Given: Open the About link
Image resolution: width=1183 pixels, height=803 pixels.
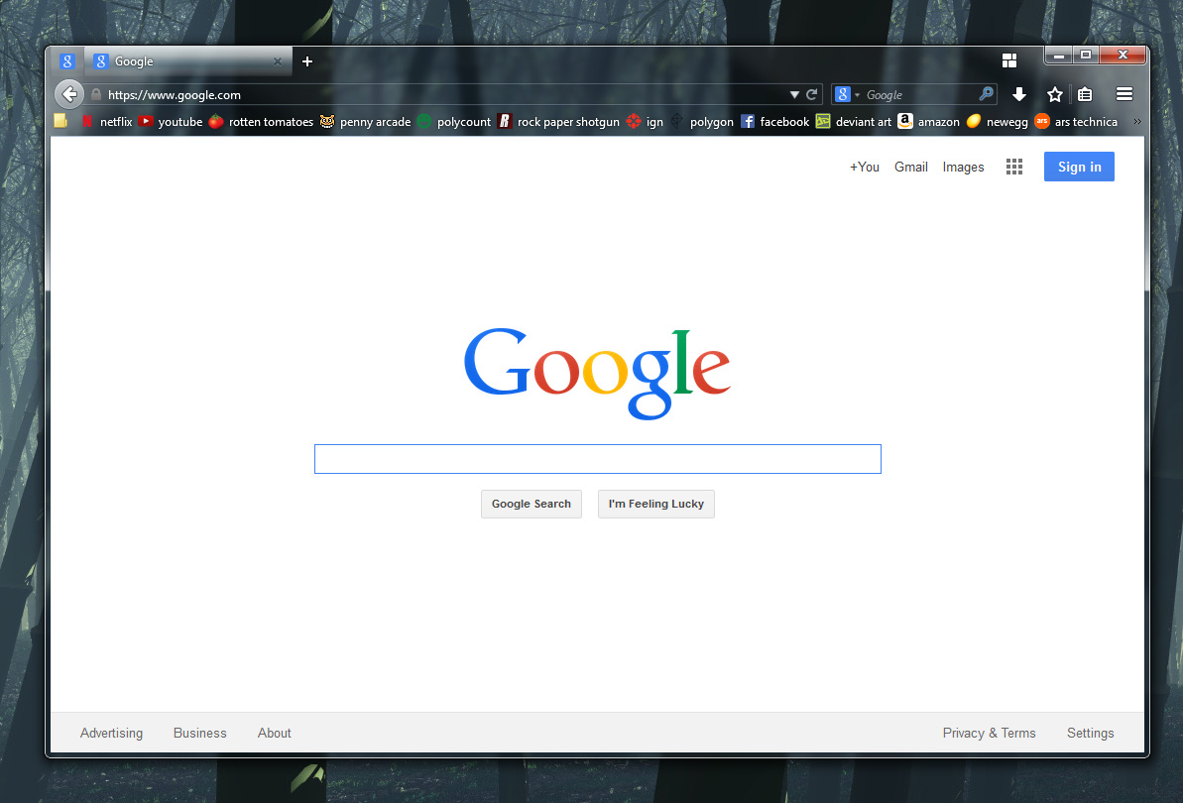Looking at the screenshot, I should point(274,733).
